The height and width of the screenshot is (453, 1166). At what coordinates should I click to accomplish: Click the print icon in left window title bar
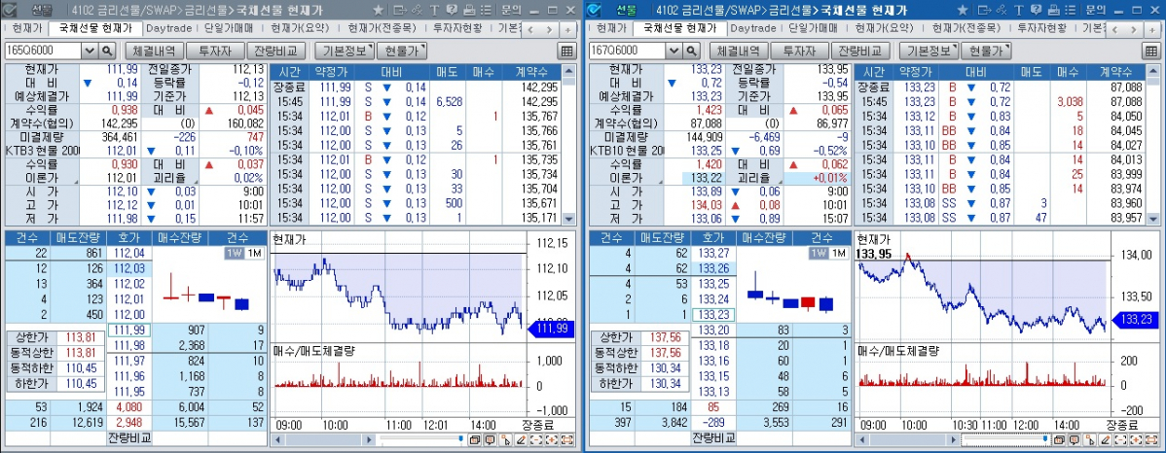[468, 11]
